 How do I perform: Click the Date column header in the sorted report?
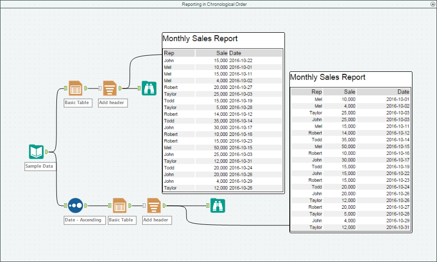[x=403, y=92]
